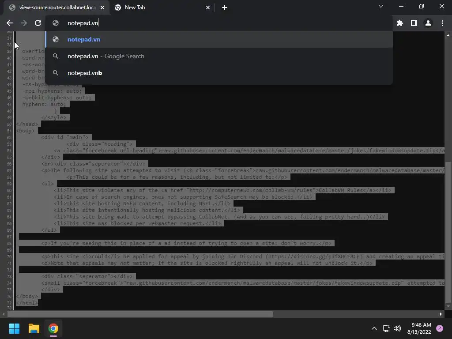This screenshot has width=452, height=339.
Task: Click the vertical scrollbar thumb
Action: click(x=448, y=231)
